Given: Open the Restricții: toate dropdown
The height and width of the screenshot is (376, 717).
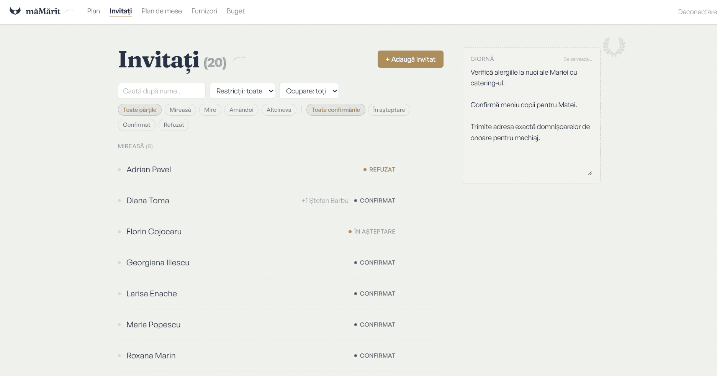Looking at the screenshot, I should coord(242,91).
